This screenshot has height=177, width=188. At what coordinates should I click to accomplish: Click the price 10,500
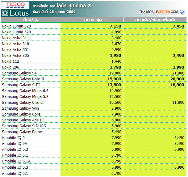tap(115, 103)
